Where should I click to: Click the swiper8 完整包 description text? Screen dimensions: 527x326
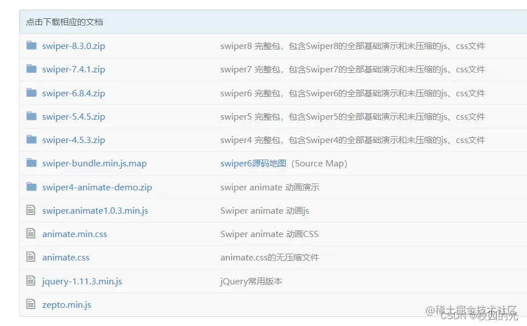click(x=353, y=46)
